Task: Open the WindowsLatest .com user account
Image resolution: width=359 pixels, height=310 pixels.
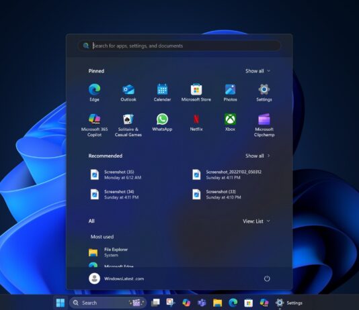Action: (116, 278)
